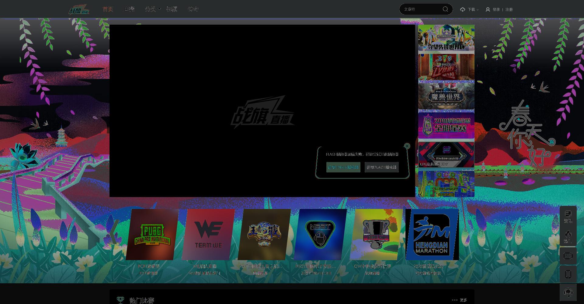Click the 2020横店马拉松 title text
This screenshot has height=304, width=584.
(x=428, y=266)
